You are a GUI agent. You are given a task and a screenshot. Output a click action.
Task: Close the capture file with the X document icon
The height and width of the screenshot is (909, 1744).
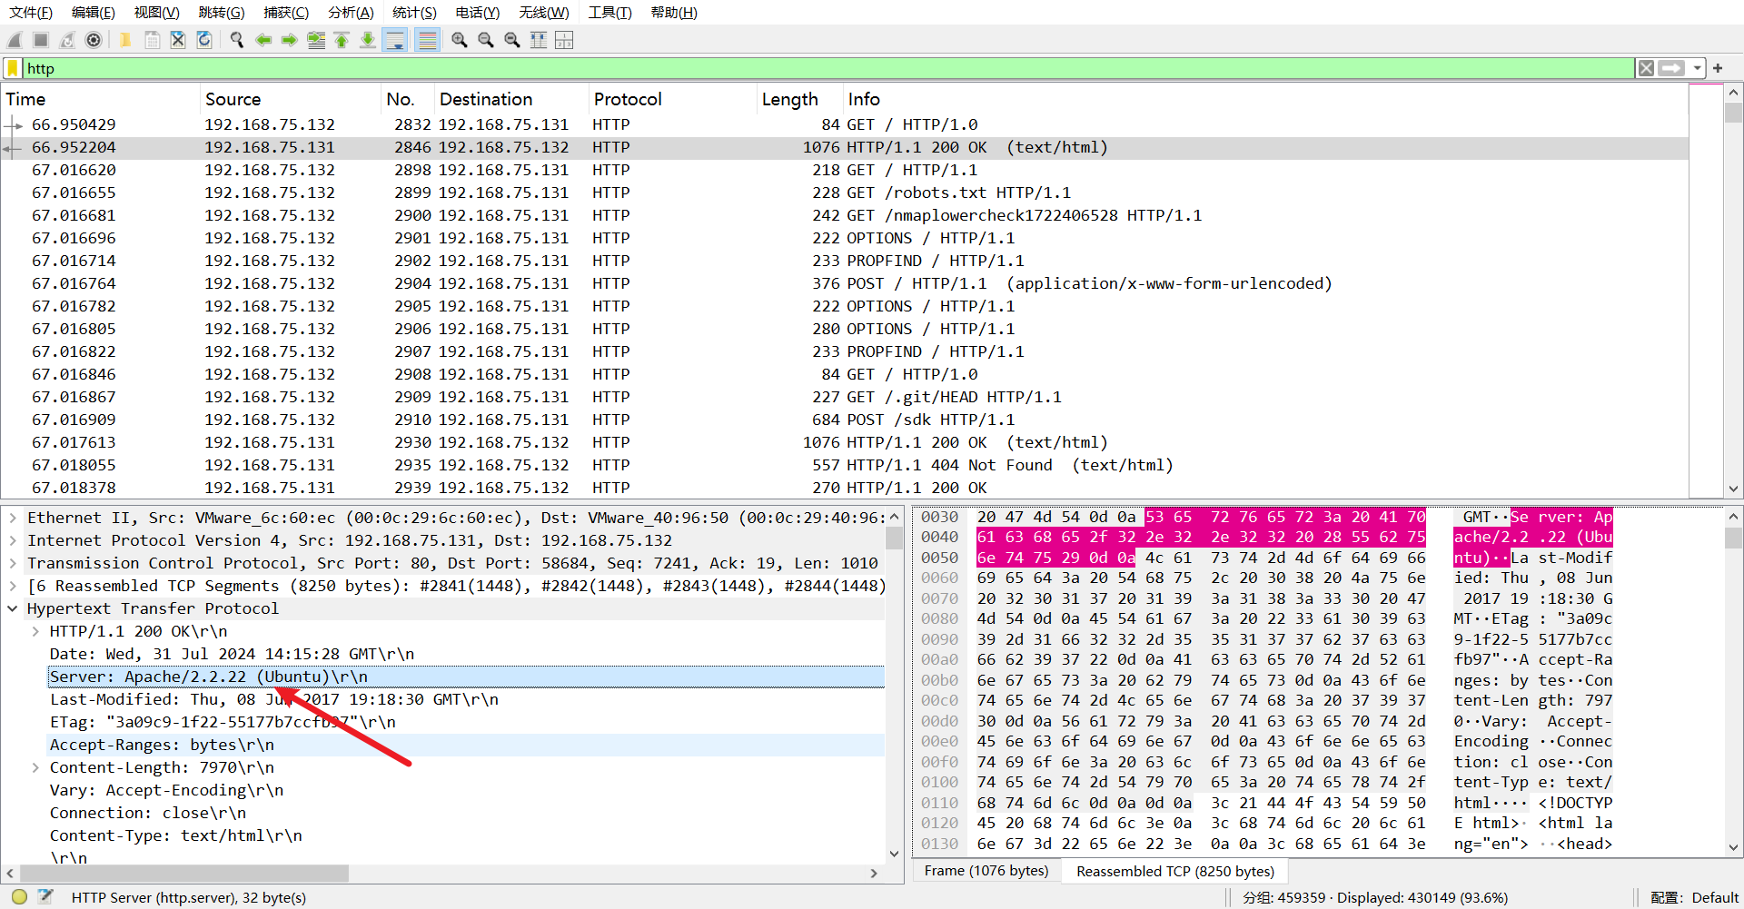[x=178, y=40]
